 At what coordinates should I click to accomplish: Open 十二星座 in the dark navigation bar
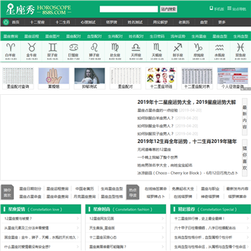point(37,22)
